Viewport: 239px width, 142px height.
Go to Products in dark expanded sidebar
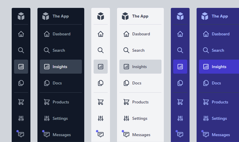[x=61, y=102]
